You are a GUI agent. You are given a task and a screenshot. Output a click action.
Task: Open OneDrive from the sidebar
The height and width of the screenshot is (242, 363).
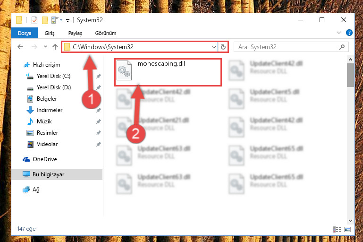pos(45,159)
